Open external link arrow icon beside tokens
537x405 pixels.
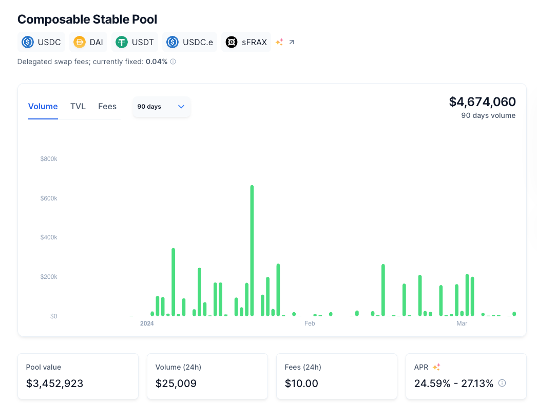(292, 42)
